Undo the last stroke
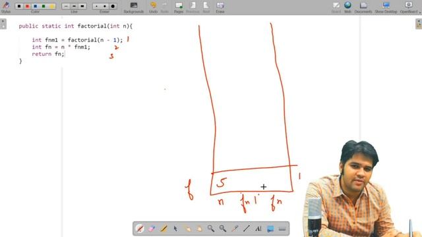Screen dimensions: 422x237 (153, 7)
